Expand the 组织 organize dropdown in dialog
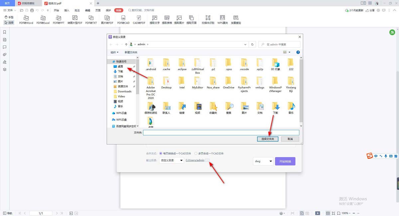This screenshot has height=216, width=399. click(114, 52)
